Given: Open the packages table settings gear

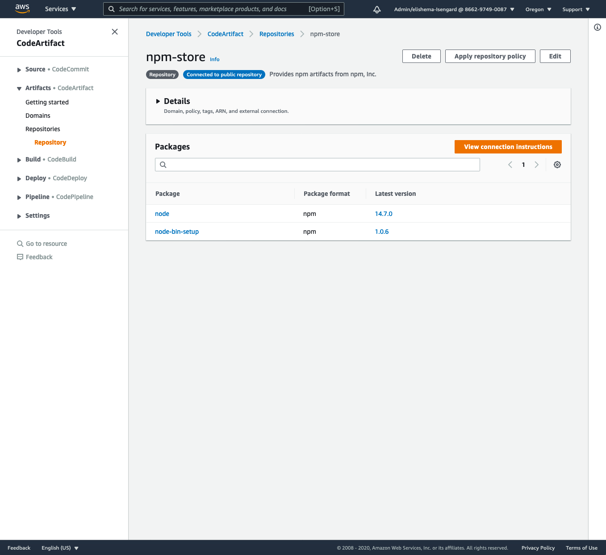Looking at the screenshot, I should click(x=557, y=165).
